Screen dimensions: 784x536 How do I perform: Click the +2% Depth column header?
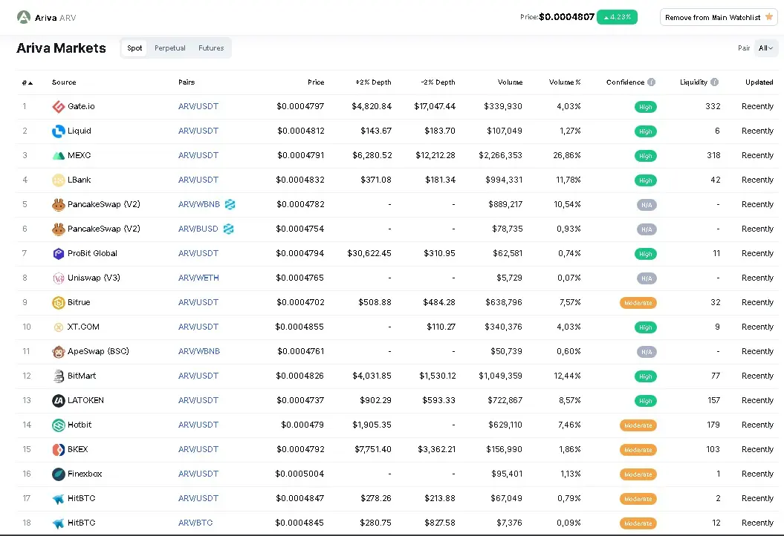coord(374,82)
